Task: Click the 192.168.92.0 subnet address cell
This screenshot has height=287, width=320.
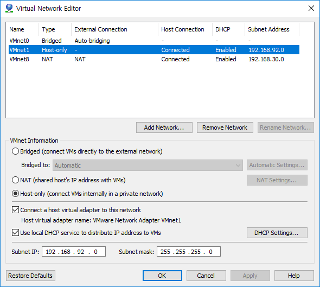Action: (266, 50)
